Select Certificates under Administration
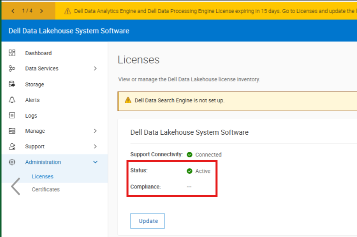 pyautogui.click(x=45, y=189)
